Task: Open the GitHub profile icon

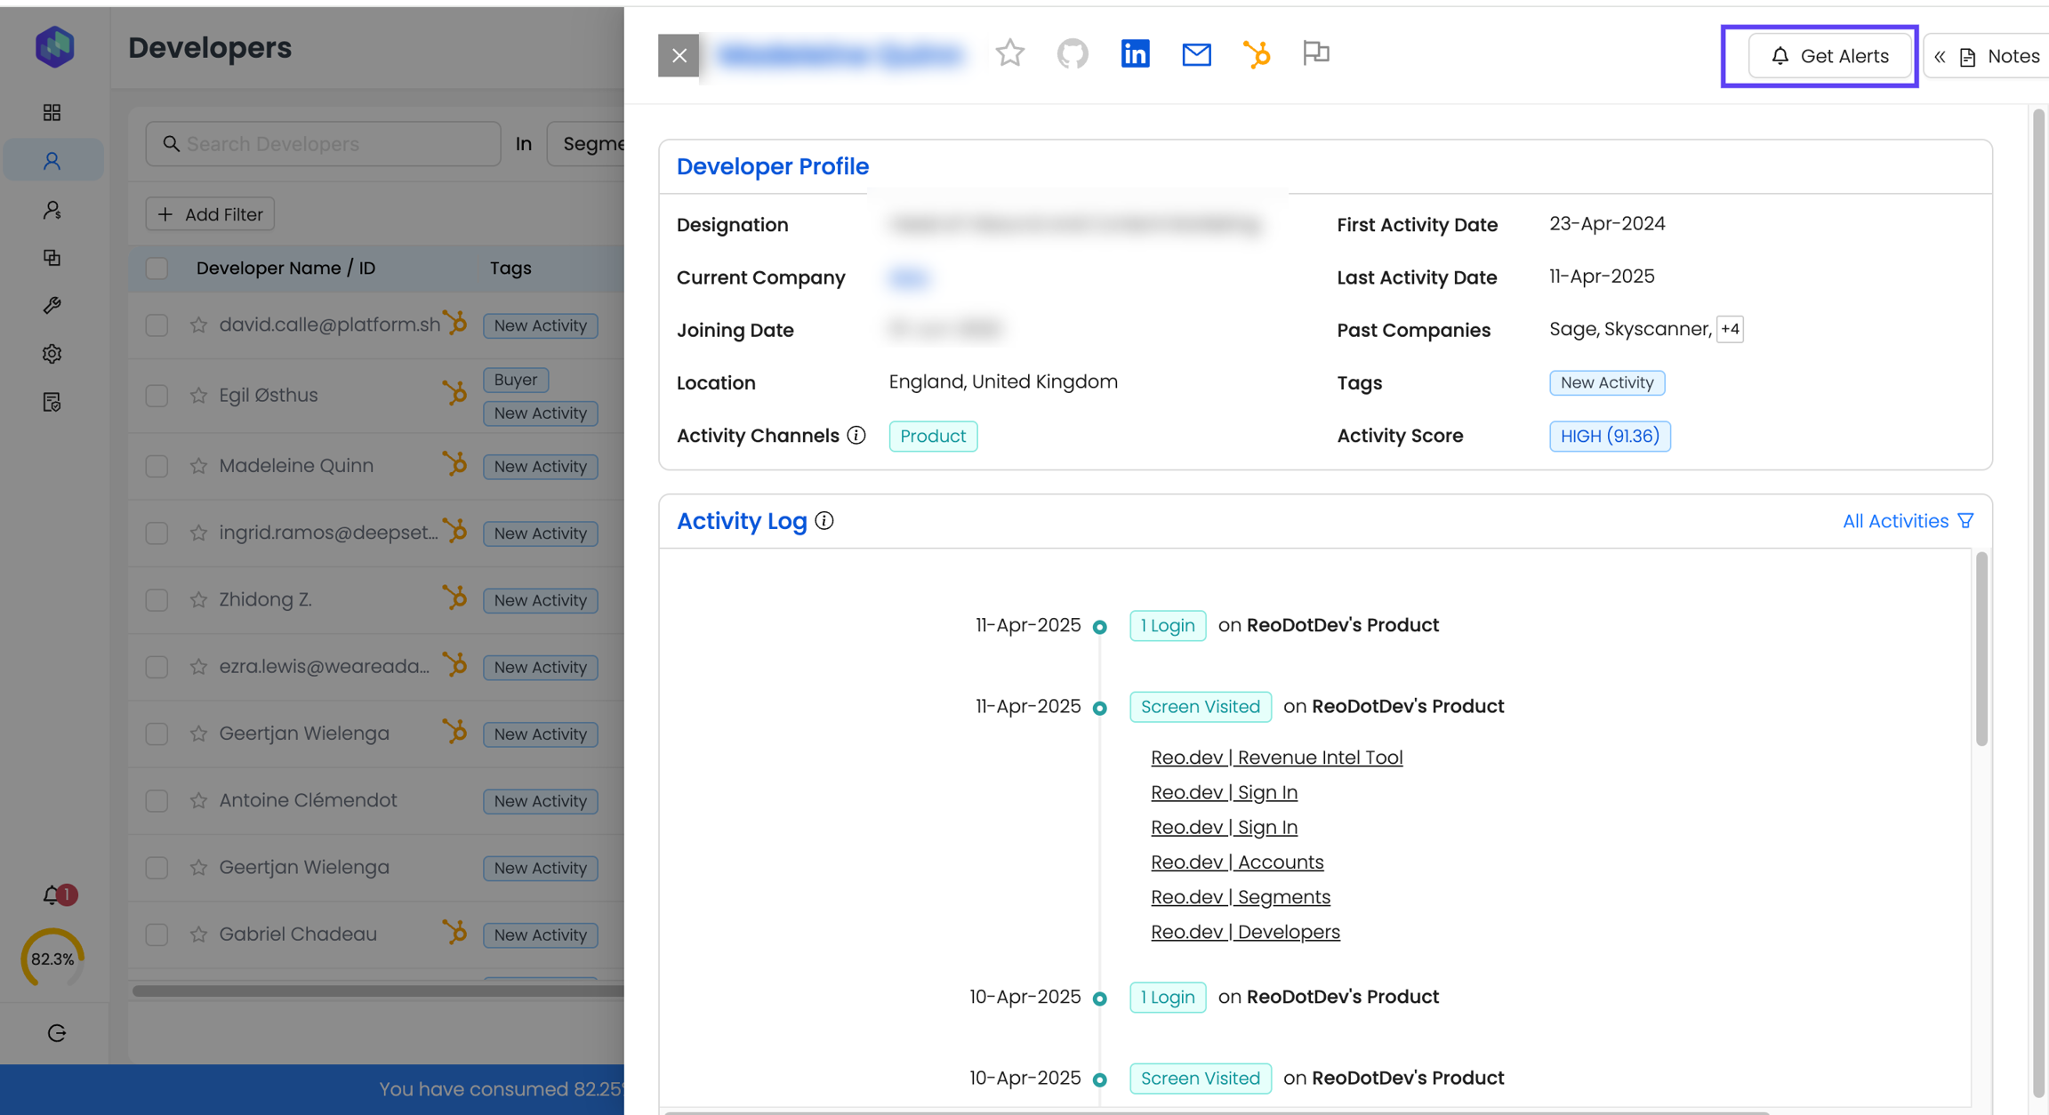Action: 1073,54
